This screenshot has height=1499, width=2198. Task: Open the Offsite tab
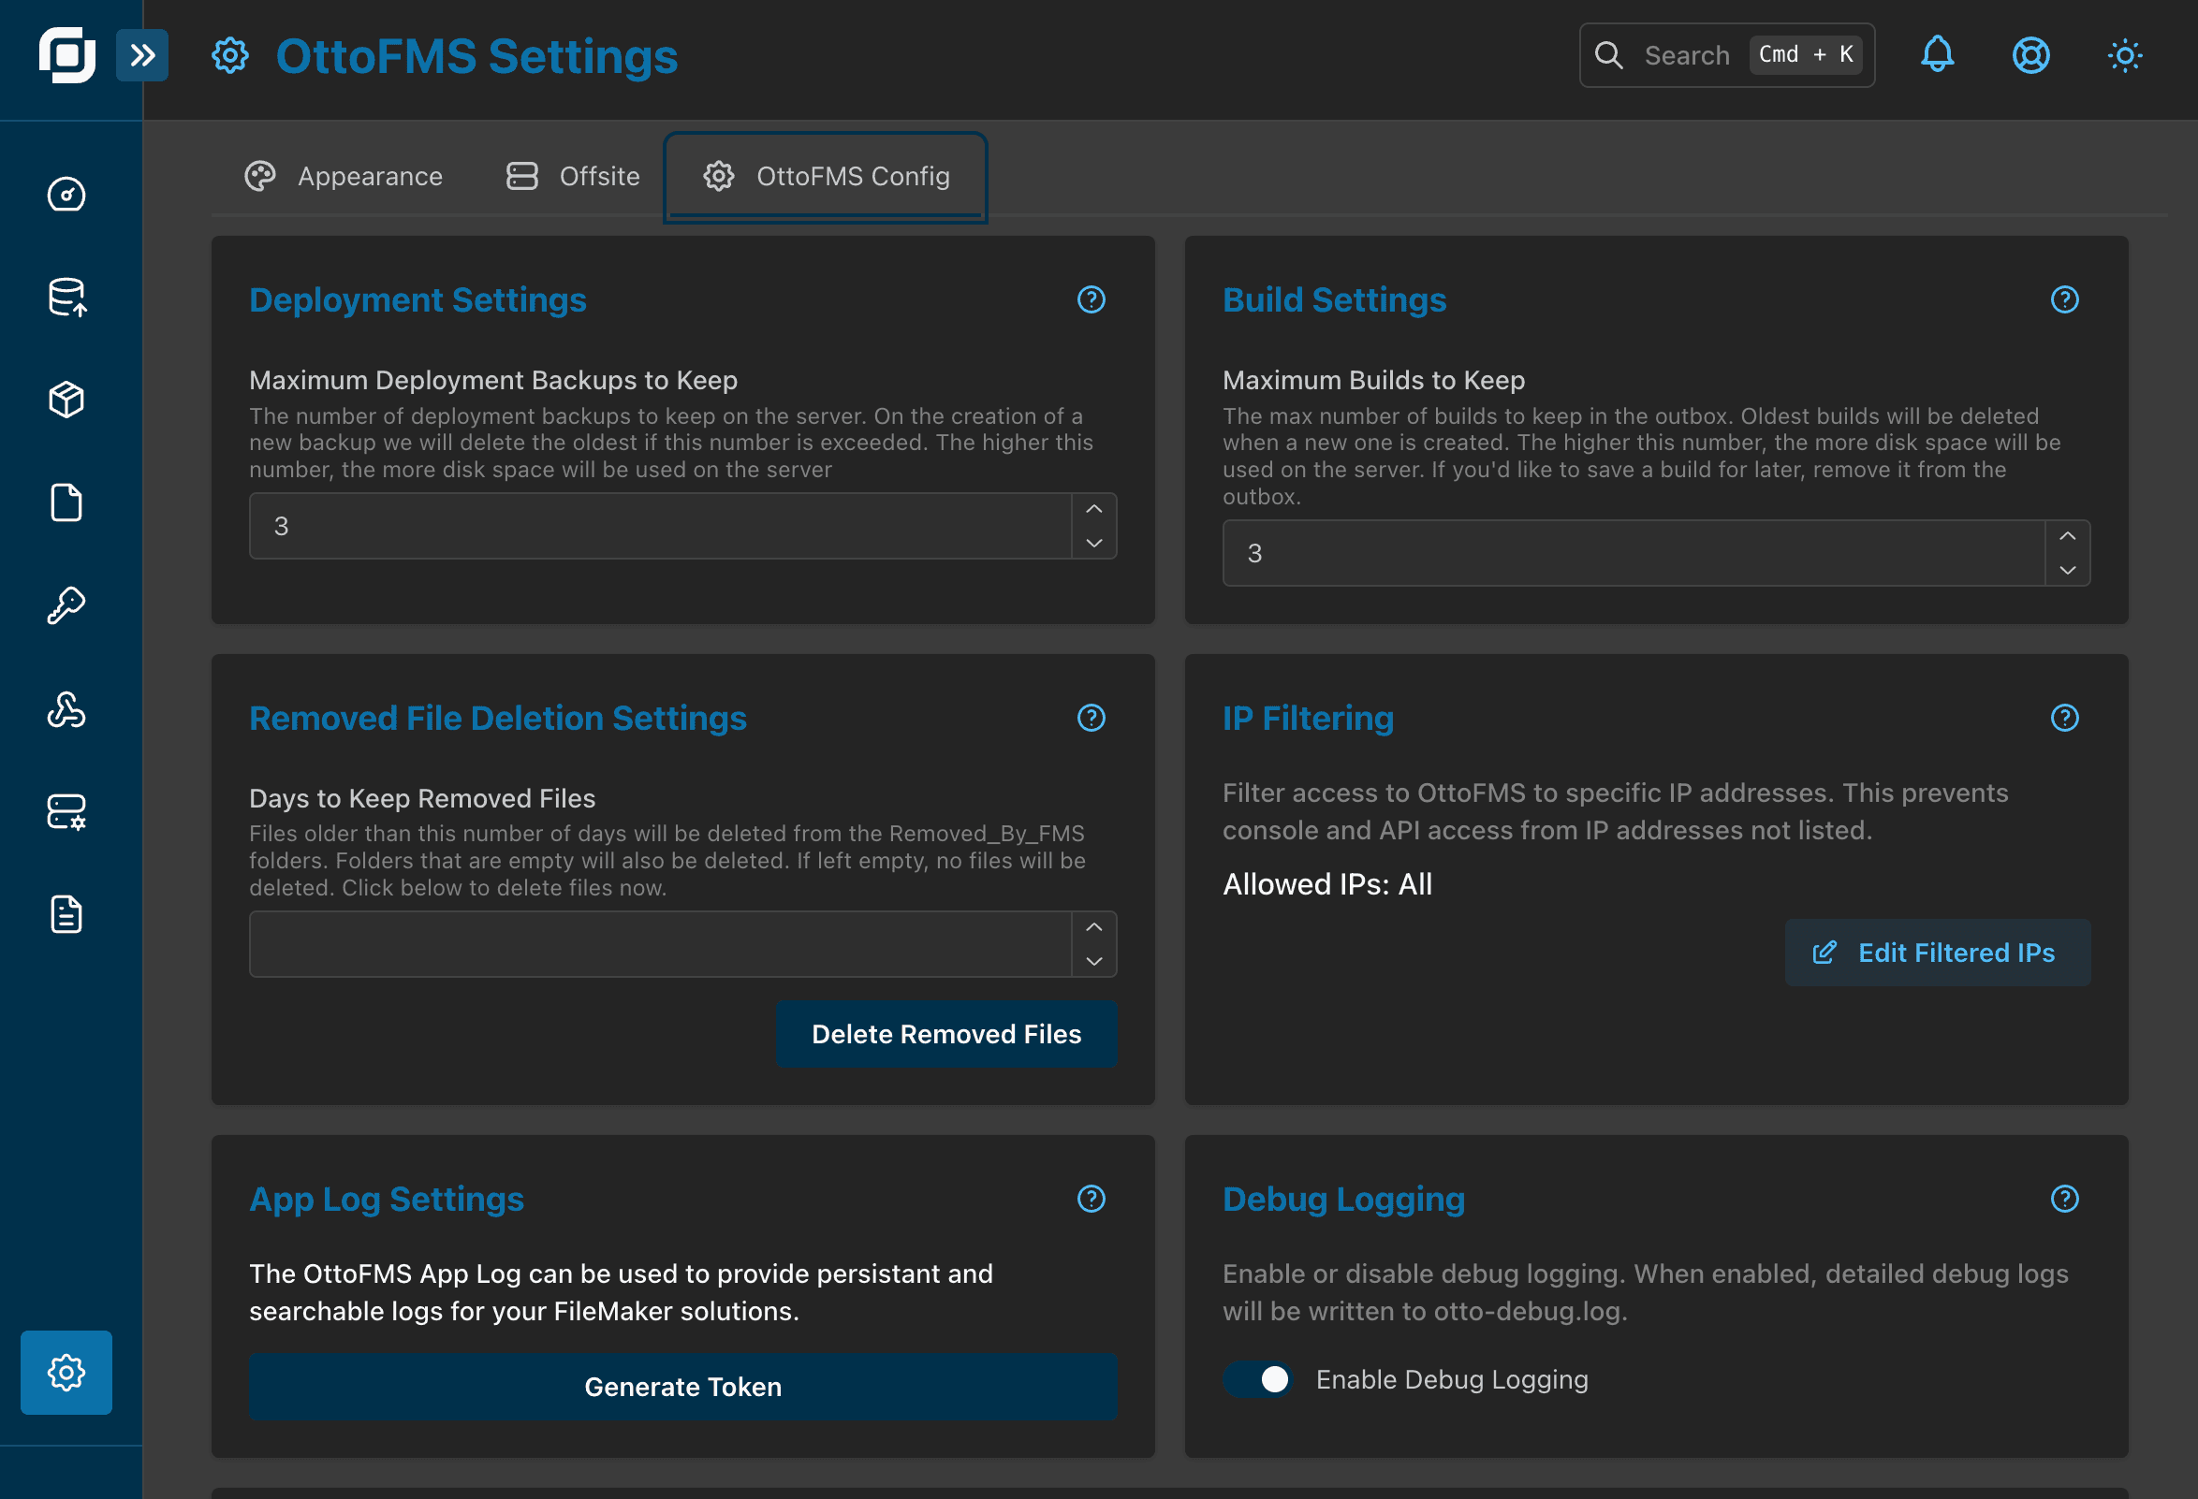(x=571, y=176)
